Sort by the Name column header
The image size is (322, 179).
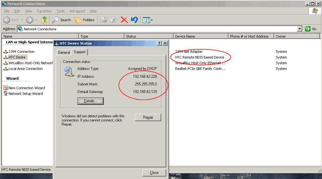(40, 36)
